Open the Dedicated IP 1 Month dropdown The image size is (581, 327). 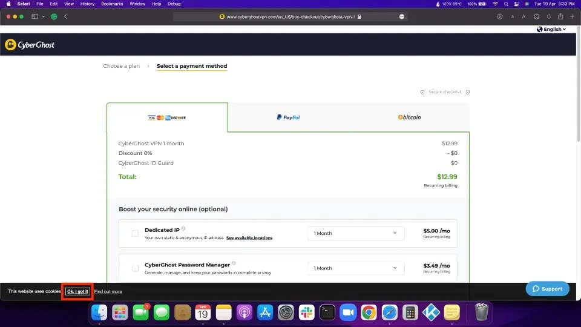[x=356, y=233]
